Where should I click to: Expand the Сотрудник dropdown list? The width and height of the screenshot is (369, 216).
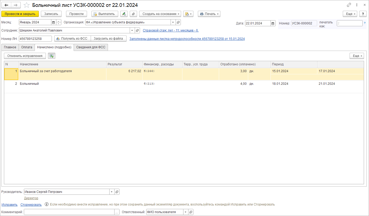pos(133,30)
